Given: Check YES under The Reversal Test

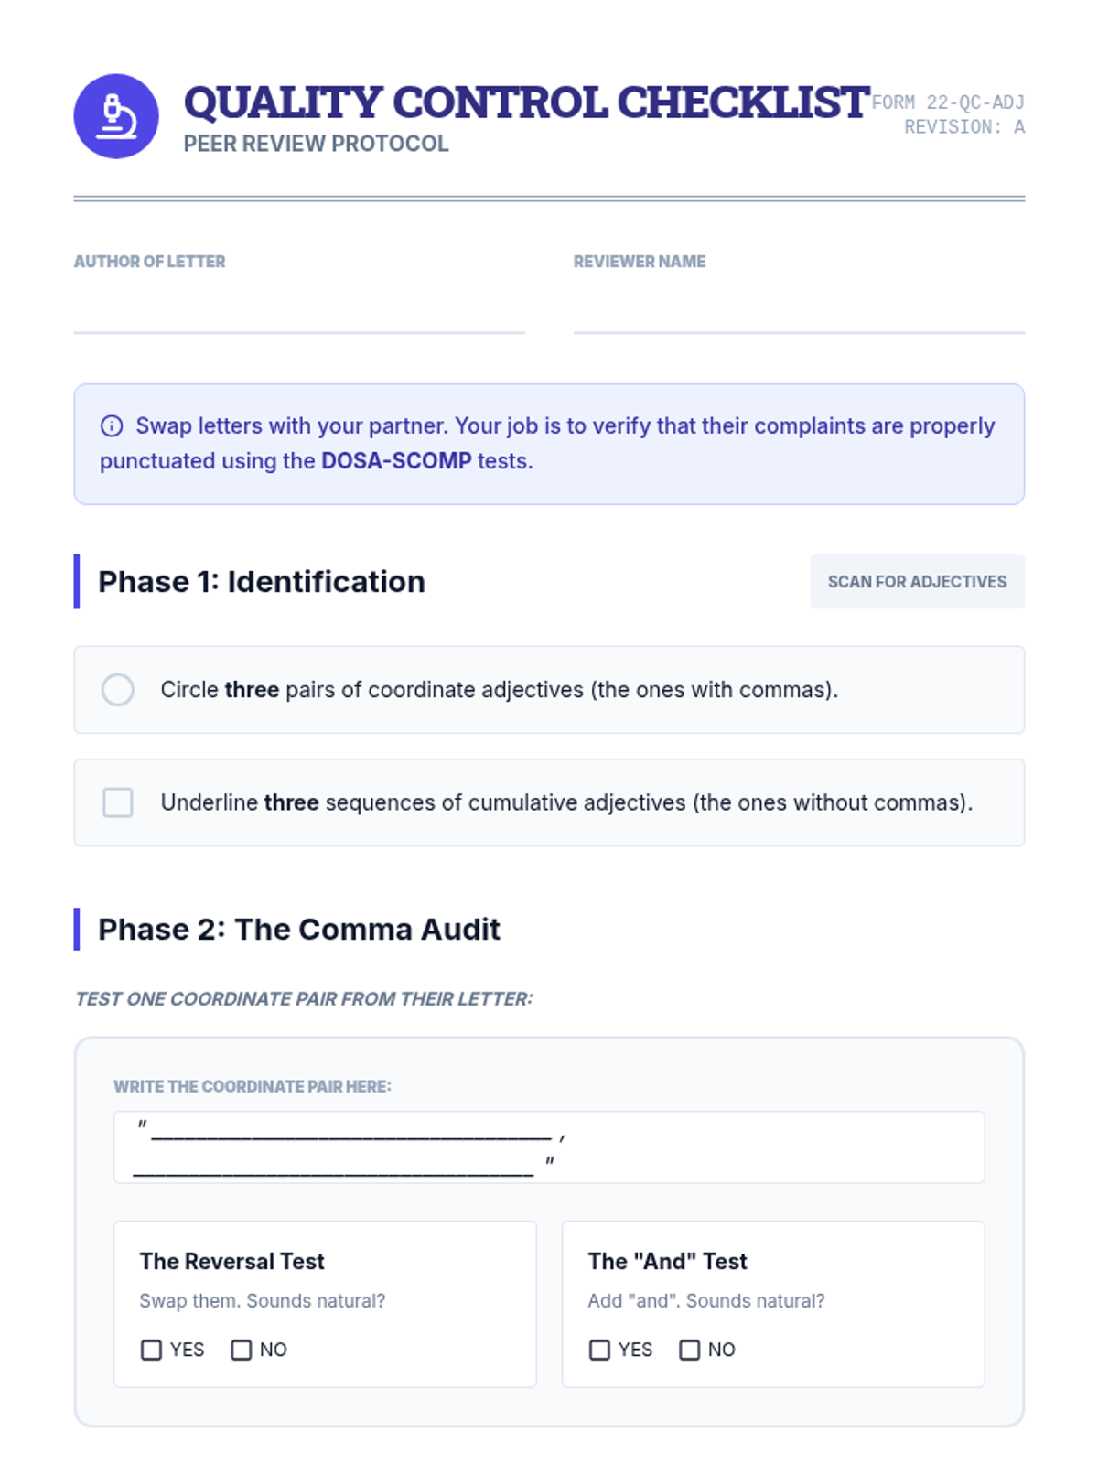Looking at the screenshot, I should 152,1350.
